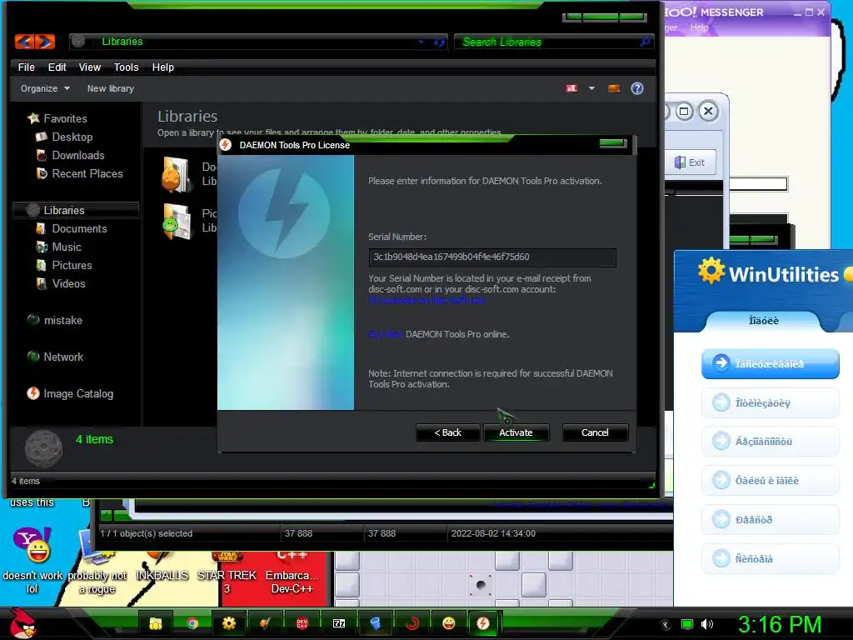Screen dimensions: 853x640
Task: Click the Activate button in DAEMON Tools dialog
Action: pyautogui.click(x=516, y=432)
